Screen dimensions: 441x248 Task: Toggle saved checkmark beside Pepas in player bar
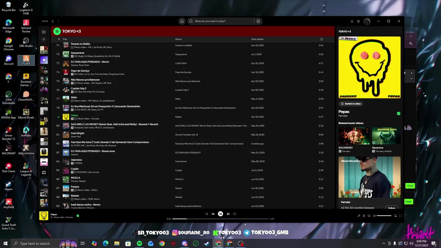point(78,216)
